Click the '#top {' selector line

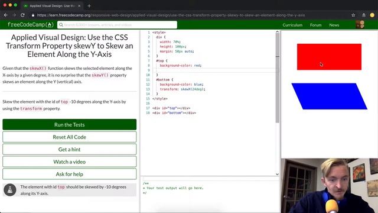pos(161,61)
